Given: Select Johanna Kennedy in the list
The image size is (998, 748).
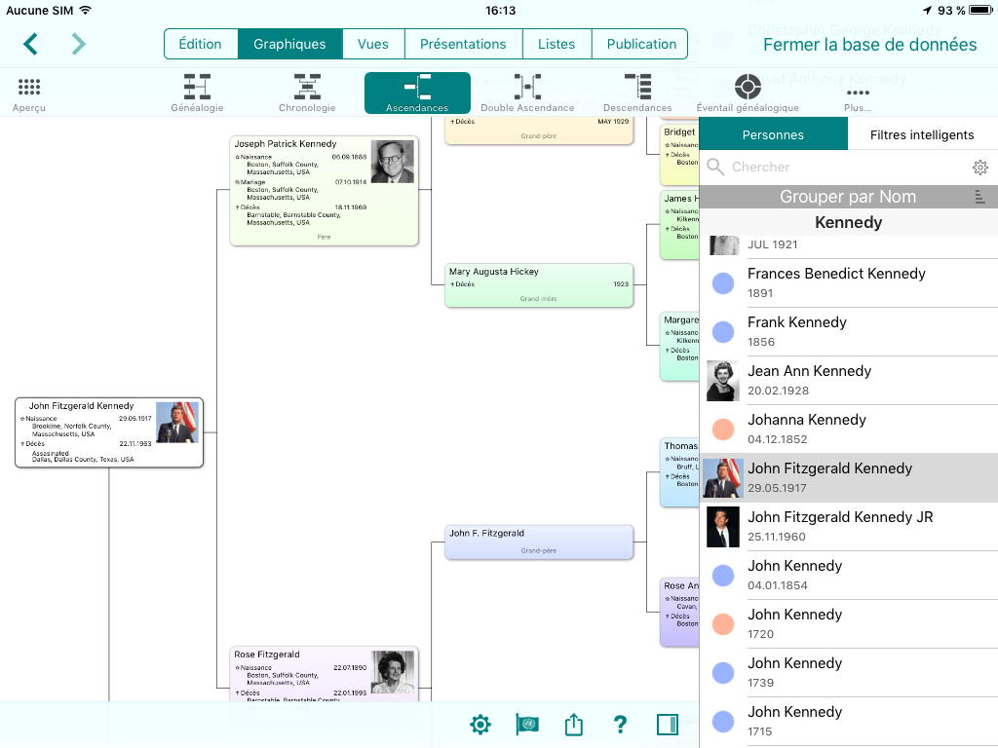Looking at the screenshot, I should pyautogui.click(x=849, y=430).
